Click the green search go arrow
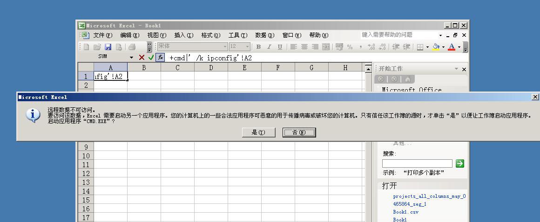540x222 pixels. (460, 163)
